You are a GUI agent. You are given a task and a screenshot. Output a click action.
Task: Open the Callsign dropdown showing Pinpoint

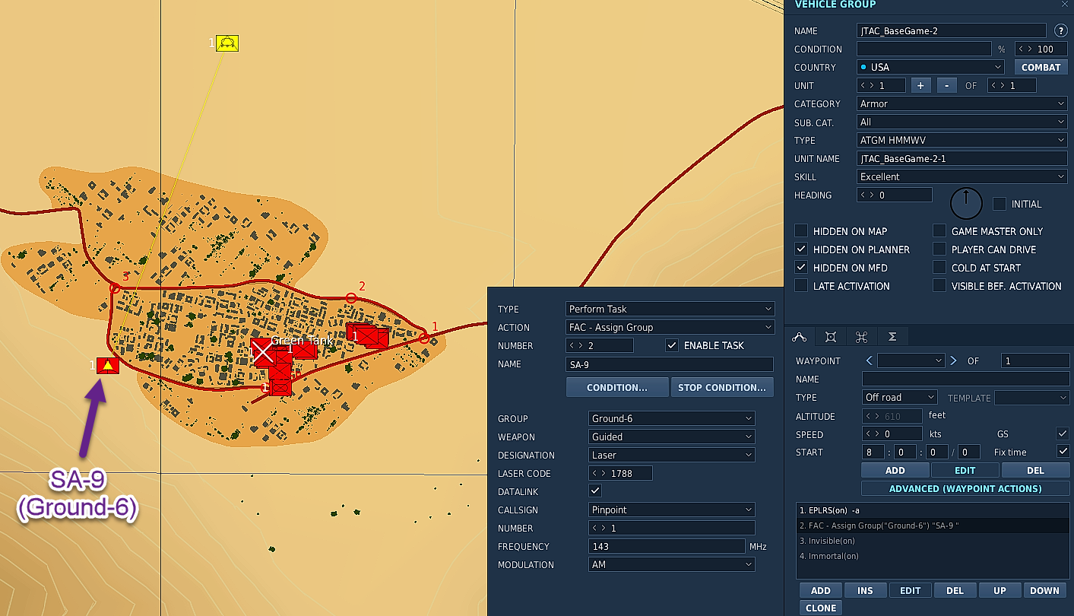[x=672, y=510]
